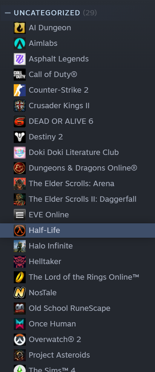Click the Lord of the Rings ring icon
The width and height of the screenshot is (155, 372).
click(x=20, y=277)
